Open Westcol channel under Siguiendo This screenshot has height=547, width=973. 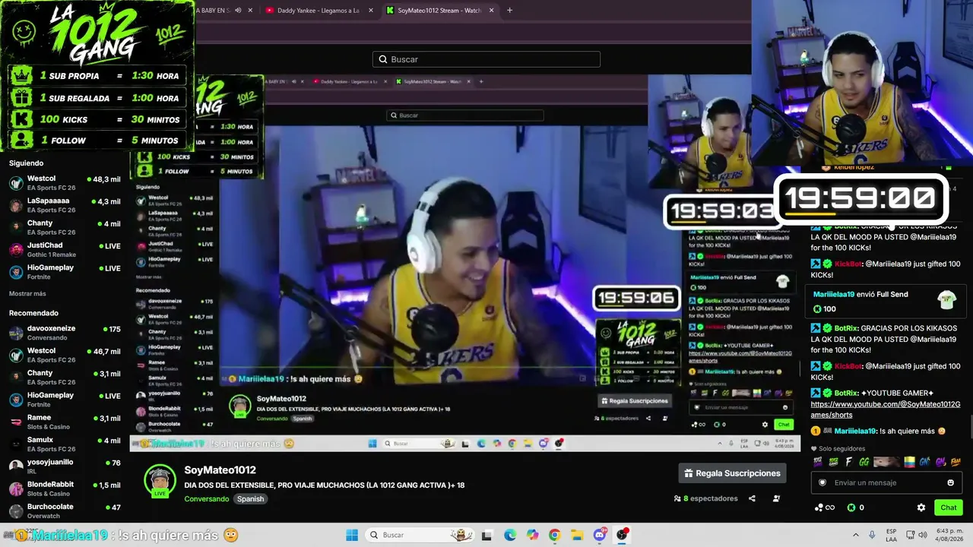pyautogui.click(x=65, y=182)
